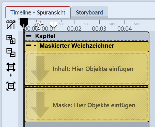155x127 pixels.
Task: Click the "Maske: Hier Objekte einfügen" placeholder
Action: pos(94,105)
